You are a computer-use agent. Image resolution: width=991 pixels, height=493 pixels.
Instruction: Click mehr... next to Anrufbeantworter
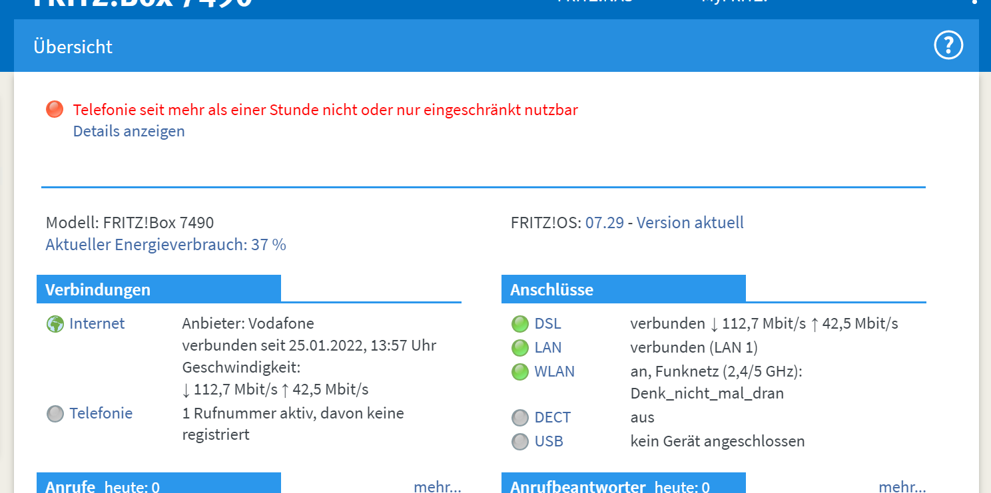(x=902, y=486)
